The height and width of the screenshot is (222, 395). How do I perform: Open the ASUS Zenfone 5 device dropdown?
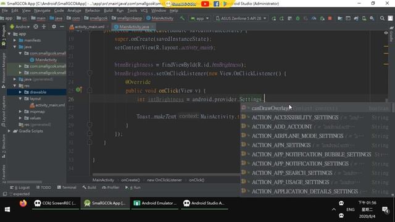[x=241, y=18]
